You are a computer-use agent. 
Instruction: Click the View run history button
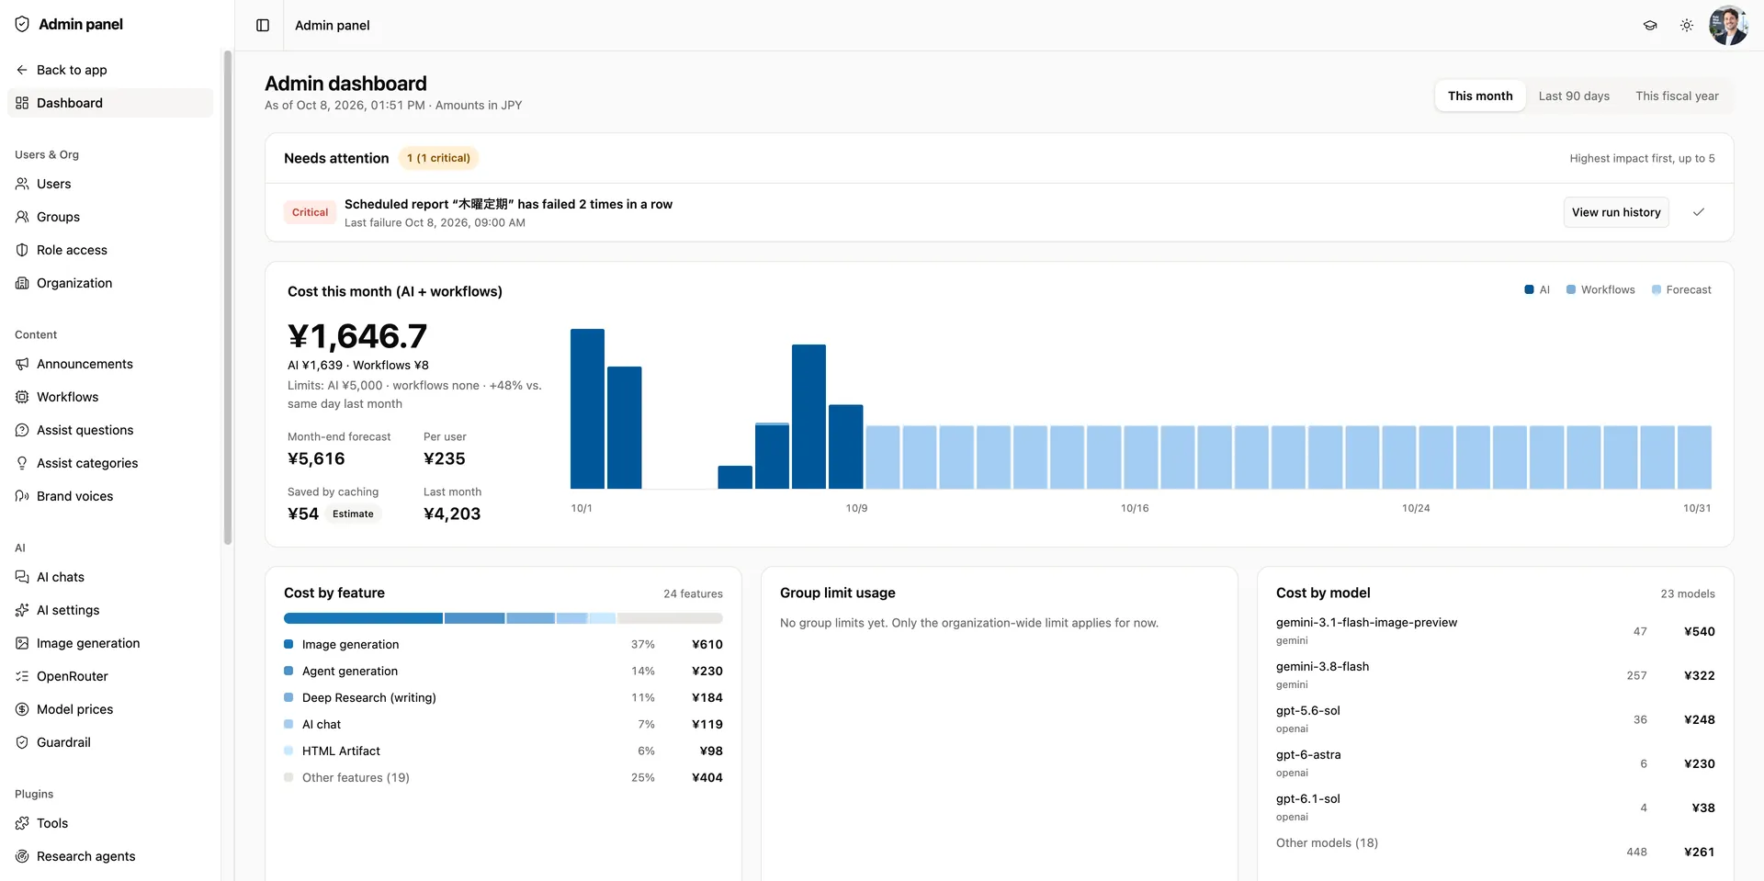pos(1616,212)
